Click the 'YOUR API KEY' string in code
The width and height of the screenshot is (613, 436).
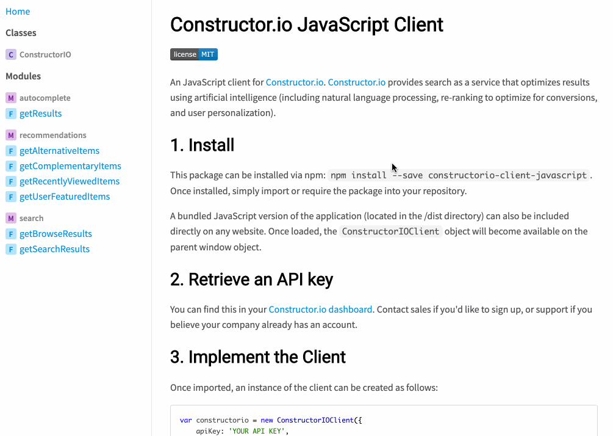pyautogui.click(x=256, y=431)
